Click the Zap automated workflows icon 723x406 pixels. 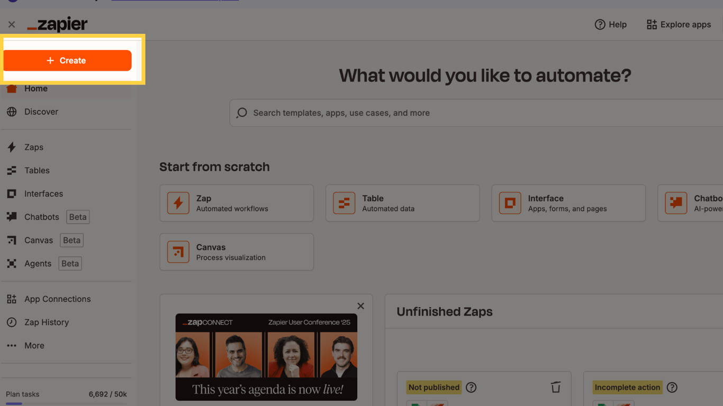tap(178, 203)
